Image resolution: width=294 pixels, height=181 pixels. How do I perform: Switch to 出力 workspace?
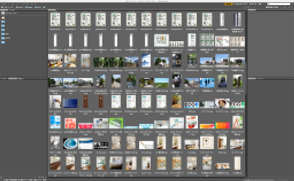(x=260, y=4)
